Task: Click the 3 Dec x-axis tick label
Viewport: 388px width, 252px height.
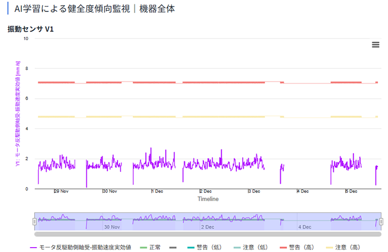Action: (254, 191)
